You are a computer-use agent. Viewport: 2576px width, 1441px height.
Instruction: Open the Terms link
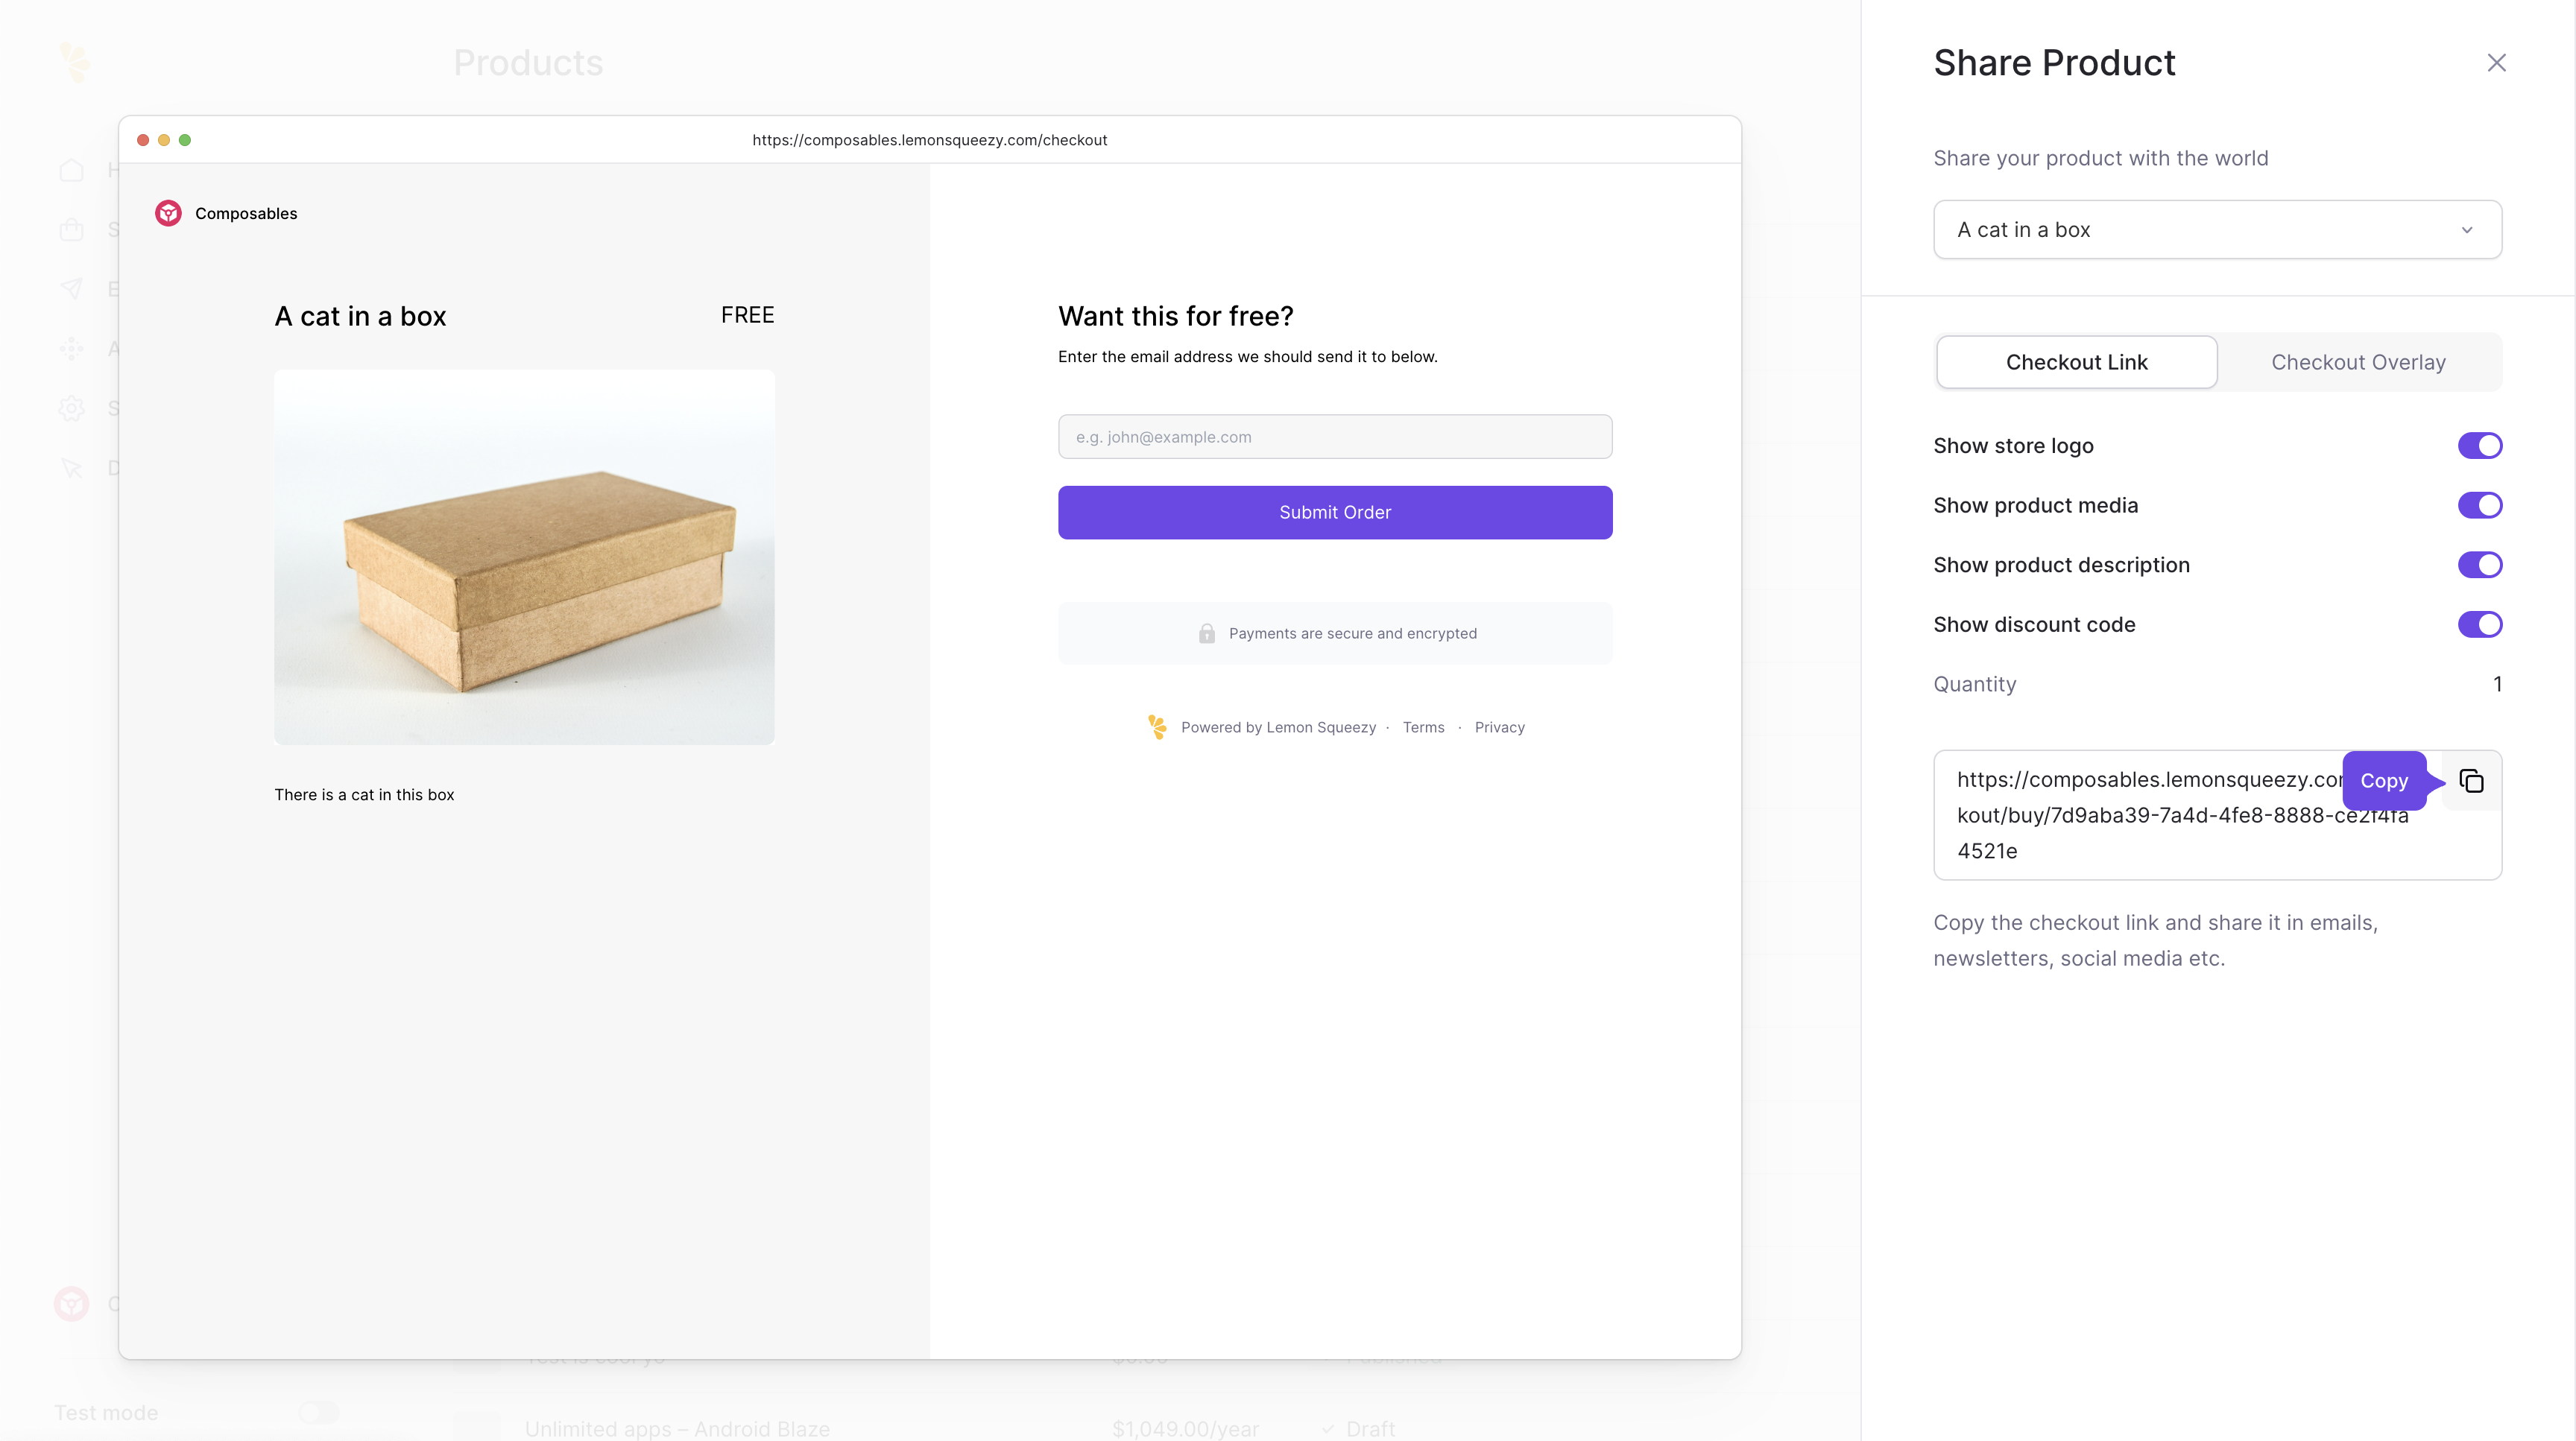tap(1423, 727)
